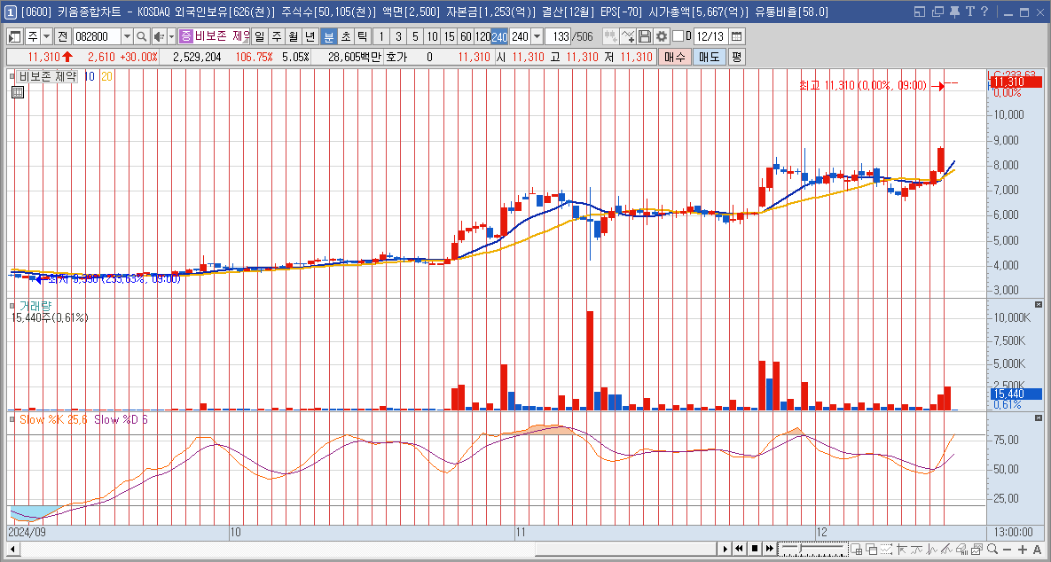Viewport: 1051px width, 562px height.
Task: Stop the chart replay
Action: 755,550
